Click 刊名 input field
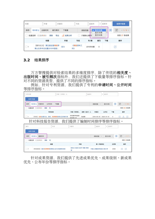 click(82, 24)
